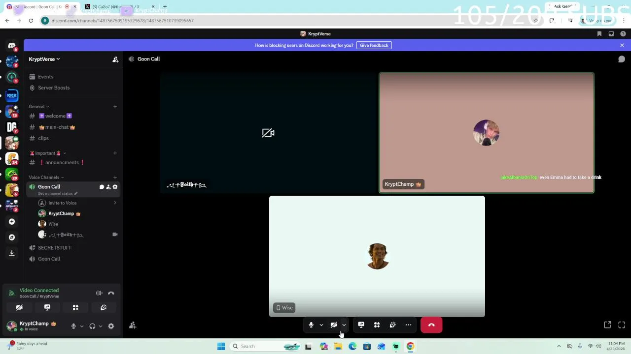Open microphone input options in user panel
Screen dimensions: 631x354
[81, 326]
